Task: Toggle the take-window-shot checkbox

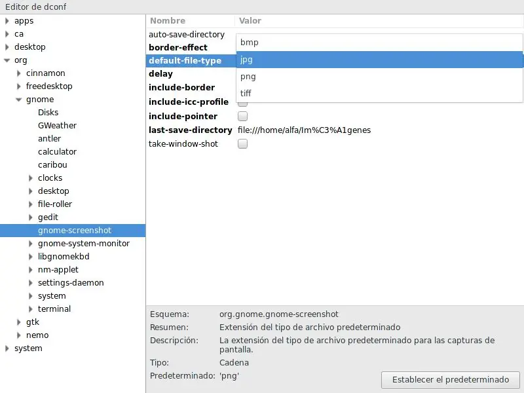Action: click(x=242, y=143)
